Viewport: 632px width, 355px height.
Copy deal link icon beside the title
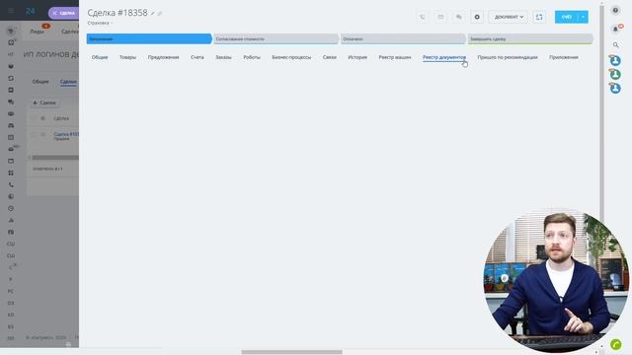click(x=160, y=13)
